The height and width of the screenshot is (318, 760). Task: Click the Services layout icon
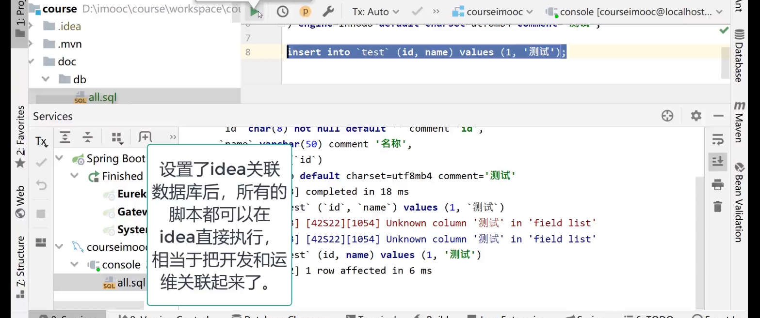click(x=41, y=242)
